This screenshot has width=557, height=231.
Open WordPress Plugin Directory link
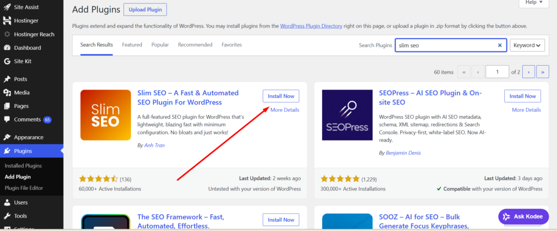pyautogui.click(x=311, y=26)
